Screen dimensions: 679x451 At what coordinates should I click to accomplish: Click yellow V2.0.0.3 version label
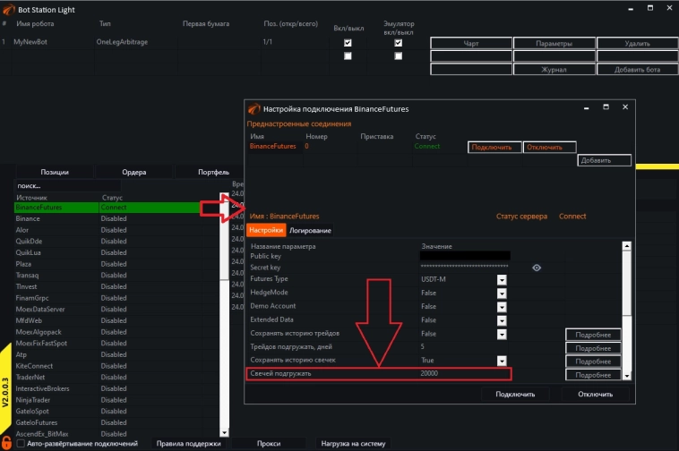5,393
